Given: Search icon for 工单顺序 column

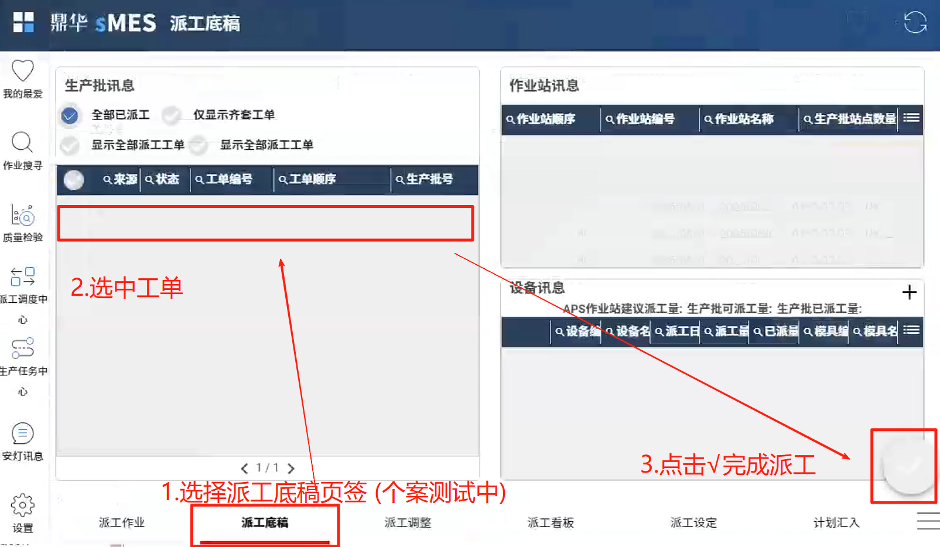Looking at the screenshot, I should coord(283,179).
